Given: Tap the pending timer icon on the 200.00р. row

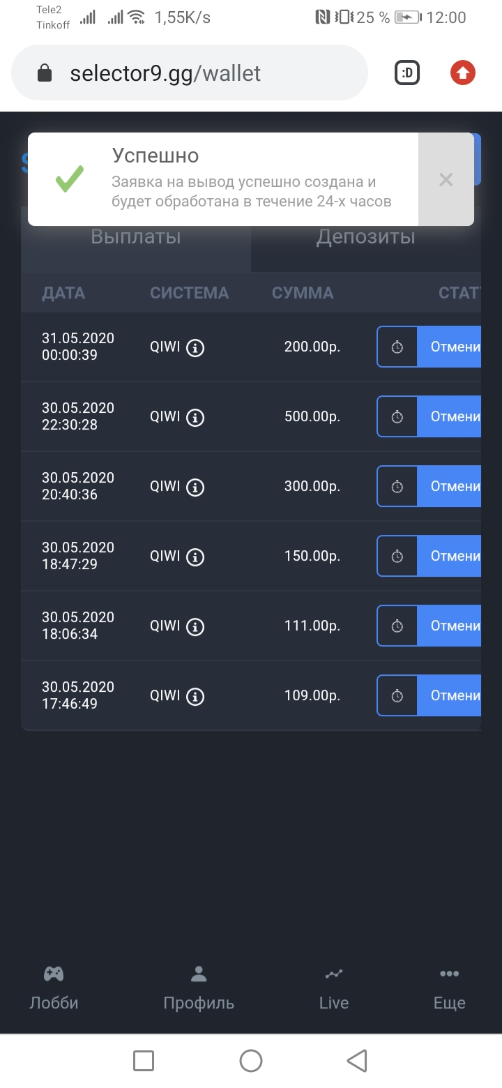Looking at the screenshot, I should click(397, 347).
